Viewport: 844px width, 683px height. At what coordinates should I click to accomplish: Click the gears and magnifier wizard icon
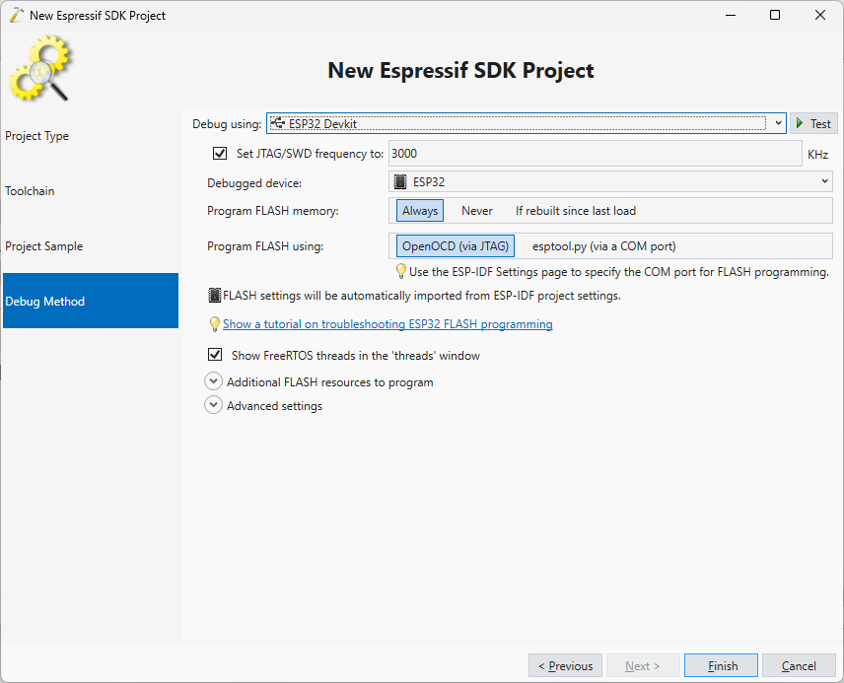tap(40, 69)
